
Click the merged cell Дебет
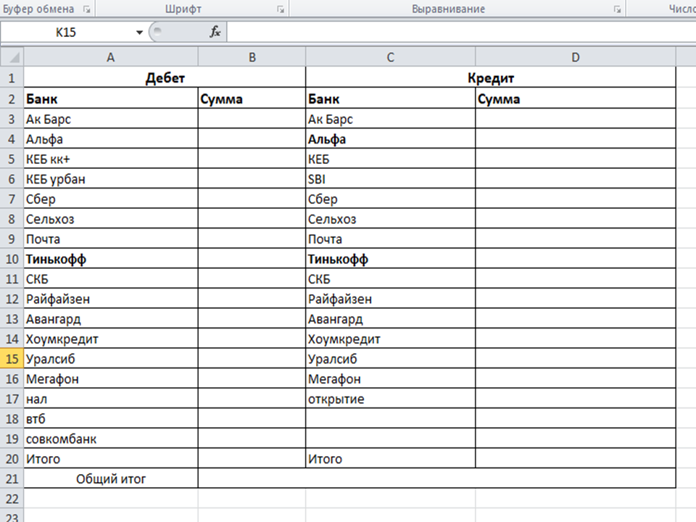pos(165,78)
